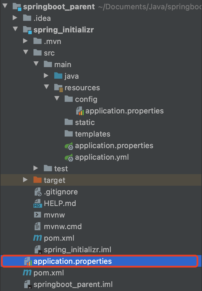
Task: Open the .gitignore file
Action: coord(61,192)
